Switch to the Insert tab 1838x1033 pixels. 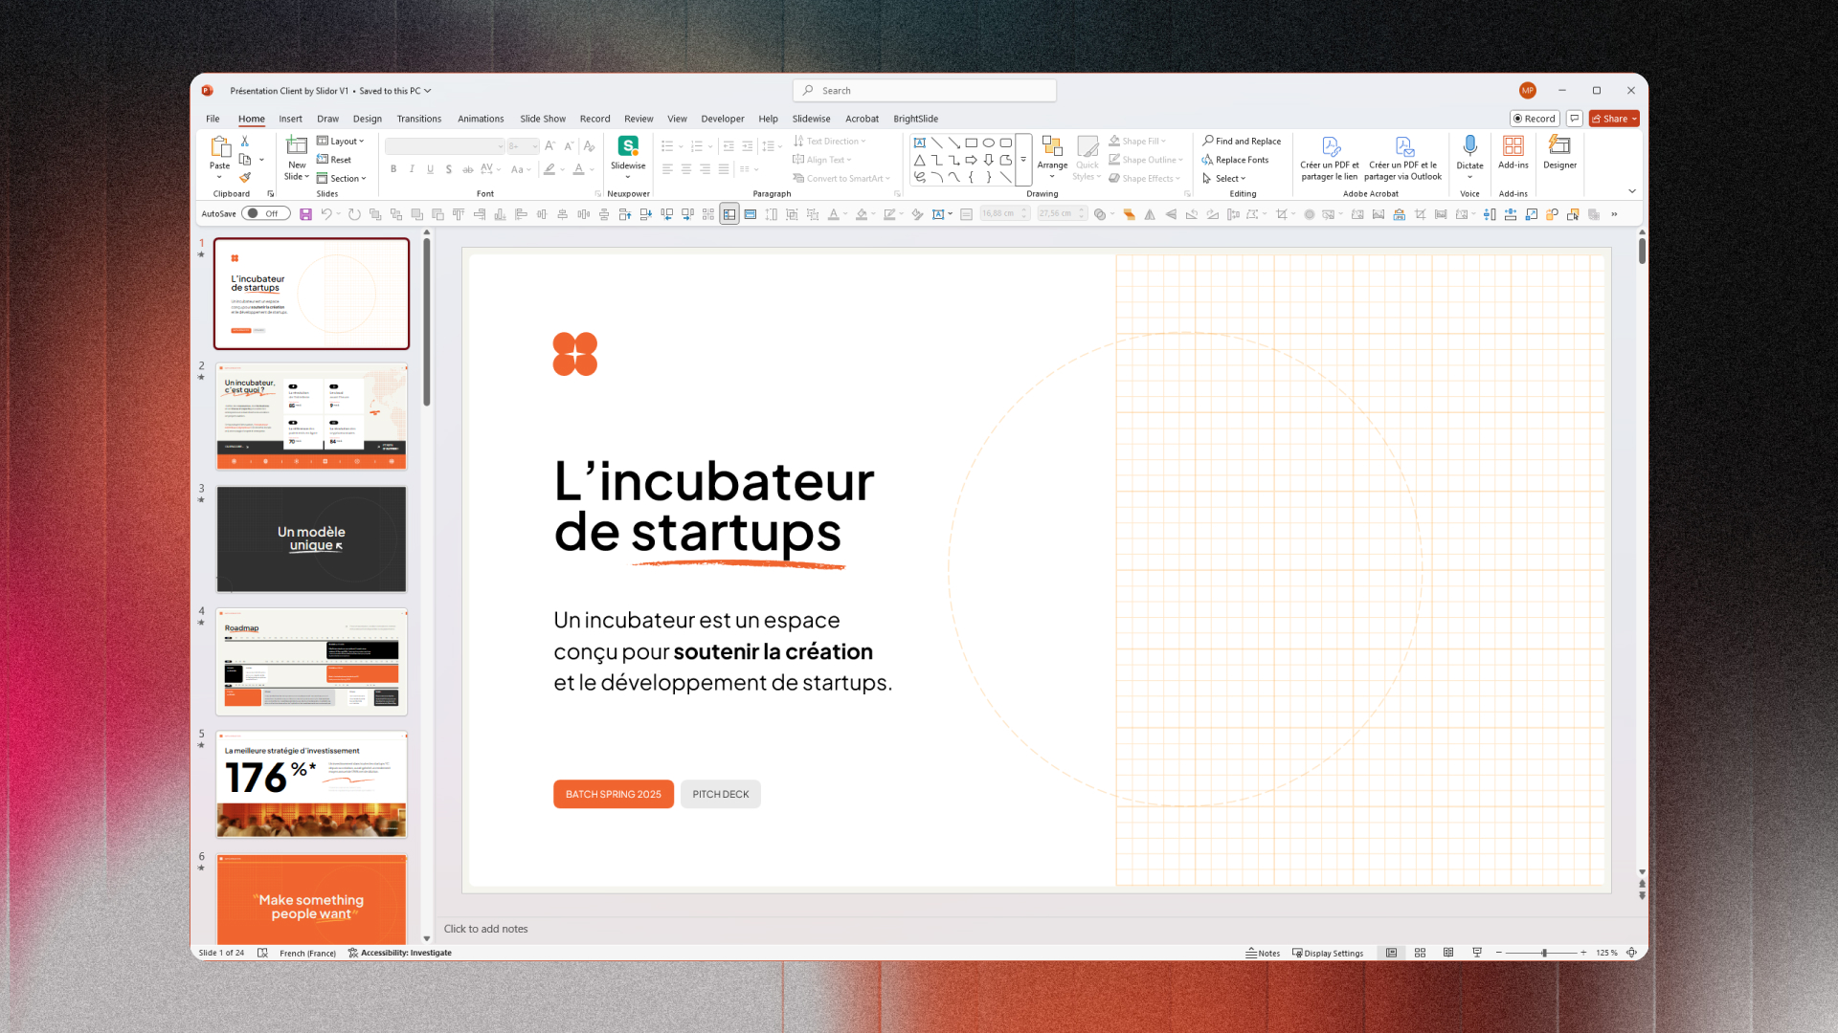[290, 120]
